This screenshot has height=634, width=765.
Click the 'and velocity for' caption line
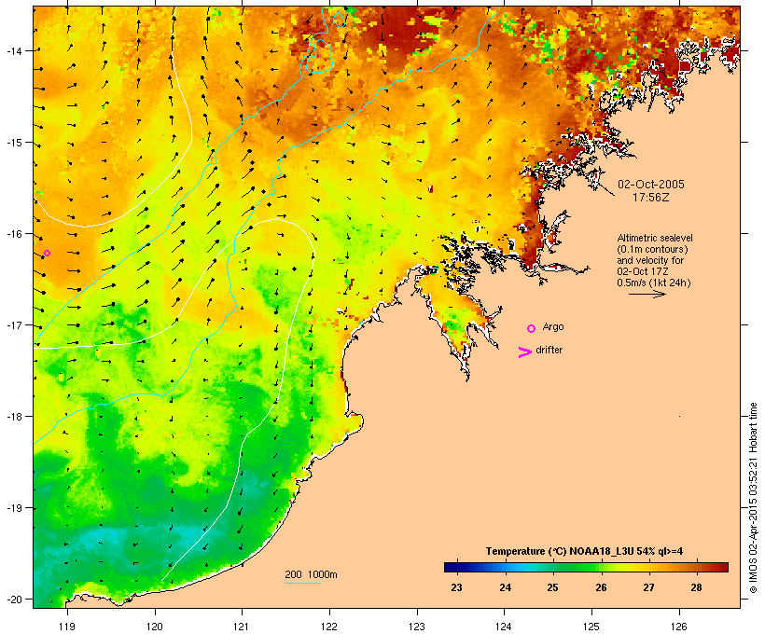click(650, 260)
